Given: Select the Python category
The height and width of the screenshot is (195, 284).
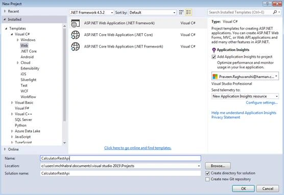Looking at the screenshot, I should tap(20, 125).
